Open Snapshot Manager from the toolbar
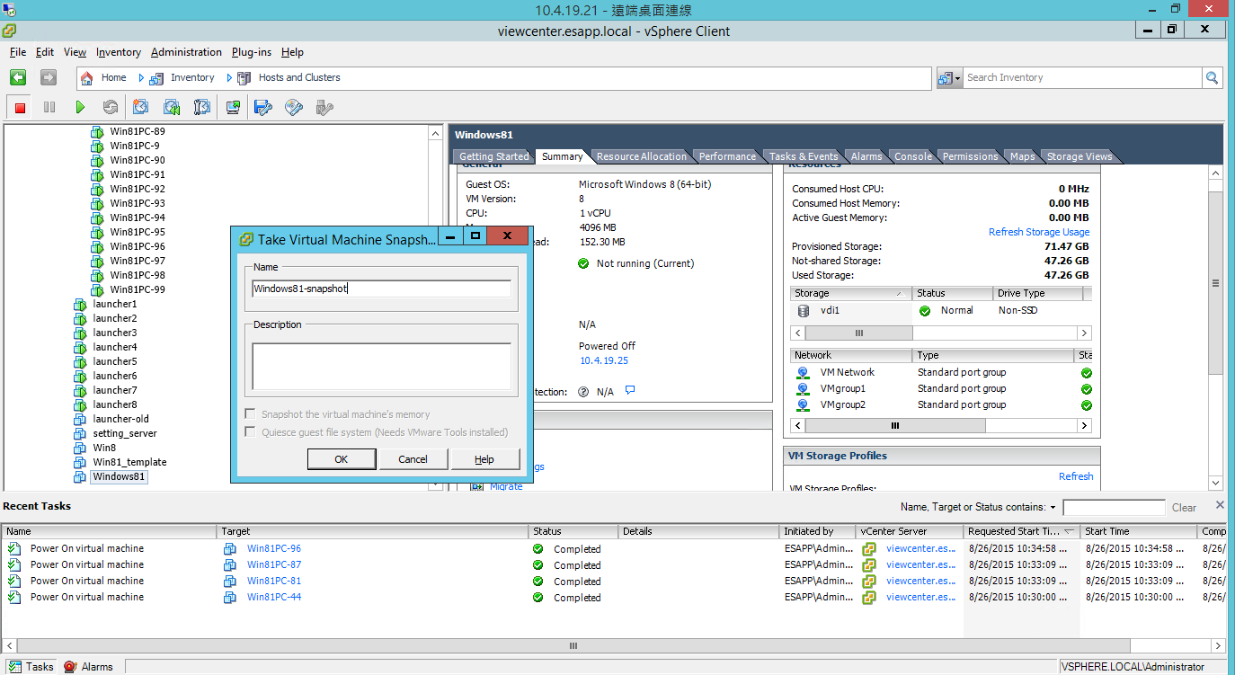 tap(202, 108)
